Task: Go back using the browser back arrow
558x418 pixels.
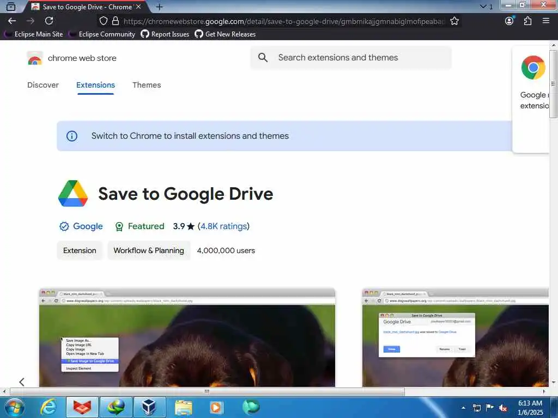Action: click(12, 21)
